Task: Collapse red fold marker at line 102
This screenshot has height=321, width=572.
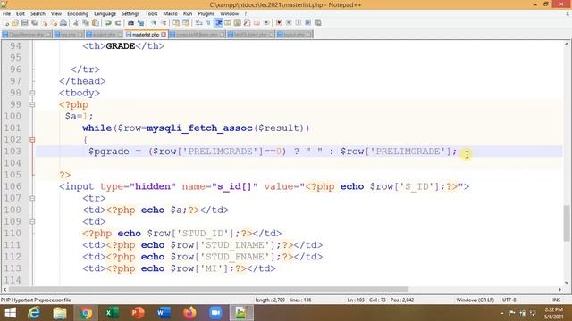Action: [32, 139]
